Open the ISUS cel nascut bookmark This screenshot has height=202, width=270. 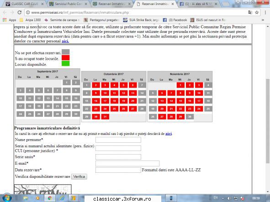tap(208, 20)
